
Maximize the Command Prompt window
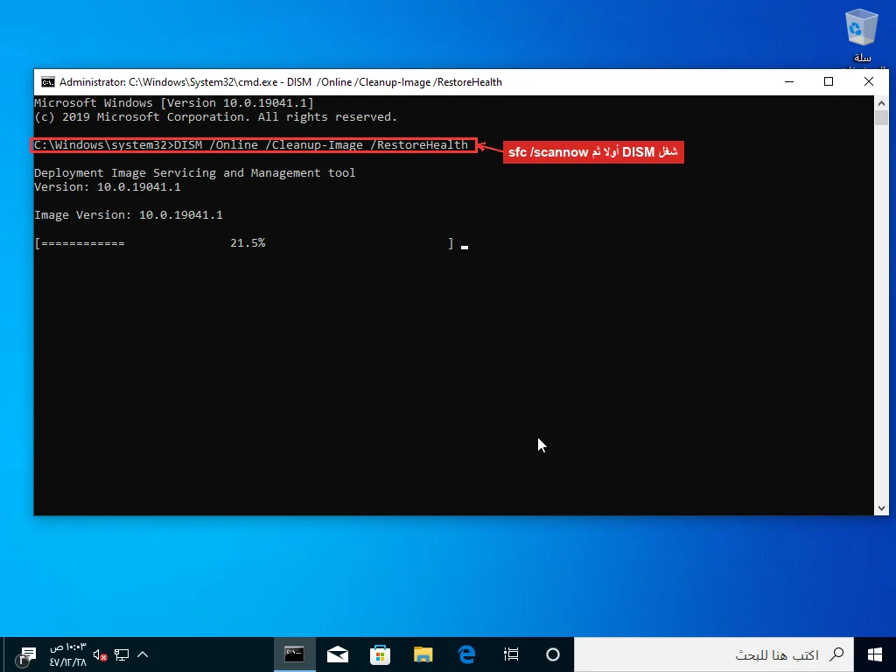pyautogui.click(x=829, y=81)
